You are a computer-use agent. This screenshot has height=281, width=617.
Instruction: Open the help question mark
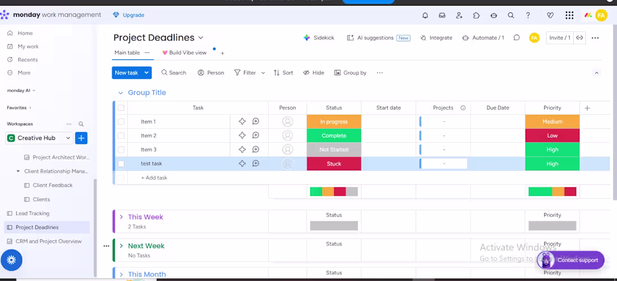[x=528, y=15]
